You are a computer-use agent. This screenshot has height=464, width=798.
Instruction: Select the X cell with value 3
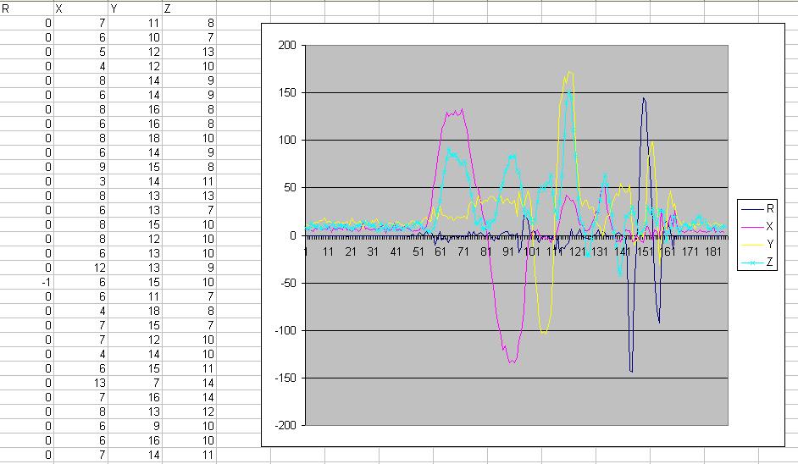click(x=80, y=182)
